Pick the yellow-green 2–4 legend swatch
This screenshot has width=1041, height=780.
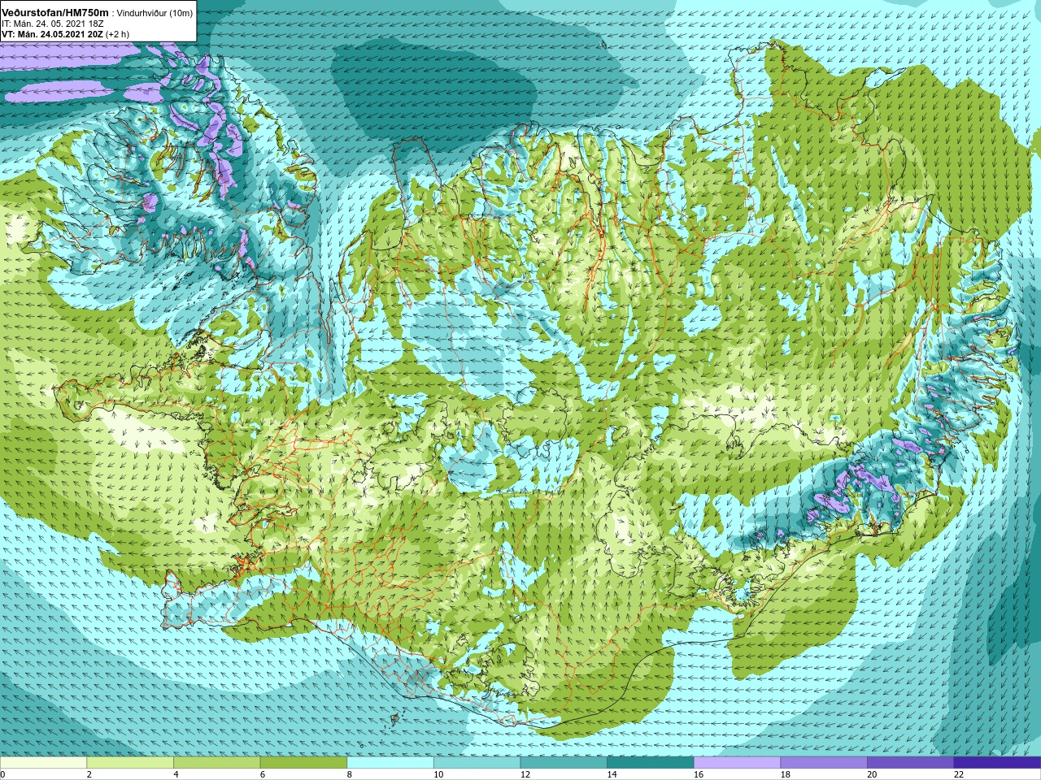pos(130,763)
